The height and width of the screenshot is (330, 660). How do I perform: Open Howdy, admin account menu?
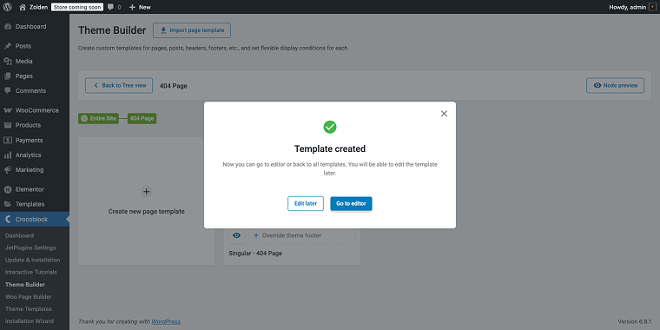tap(632, 7)
